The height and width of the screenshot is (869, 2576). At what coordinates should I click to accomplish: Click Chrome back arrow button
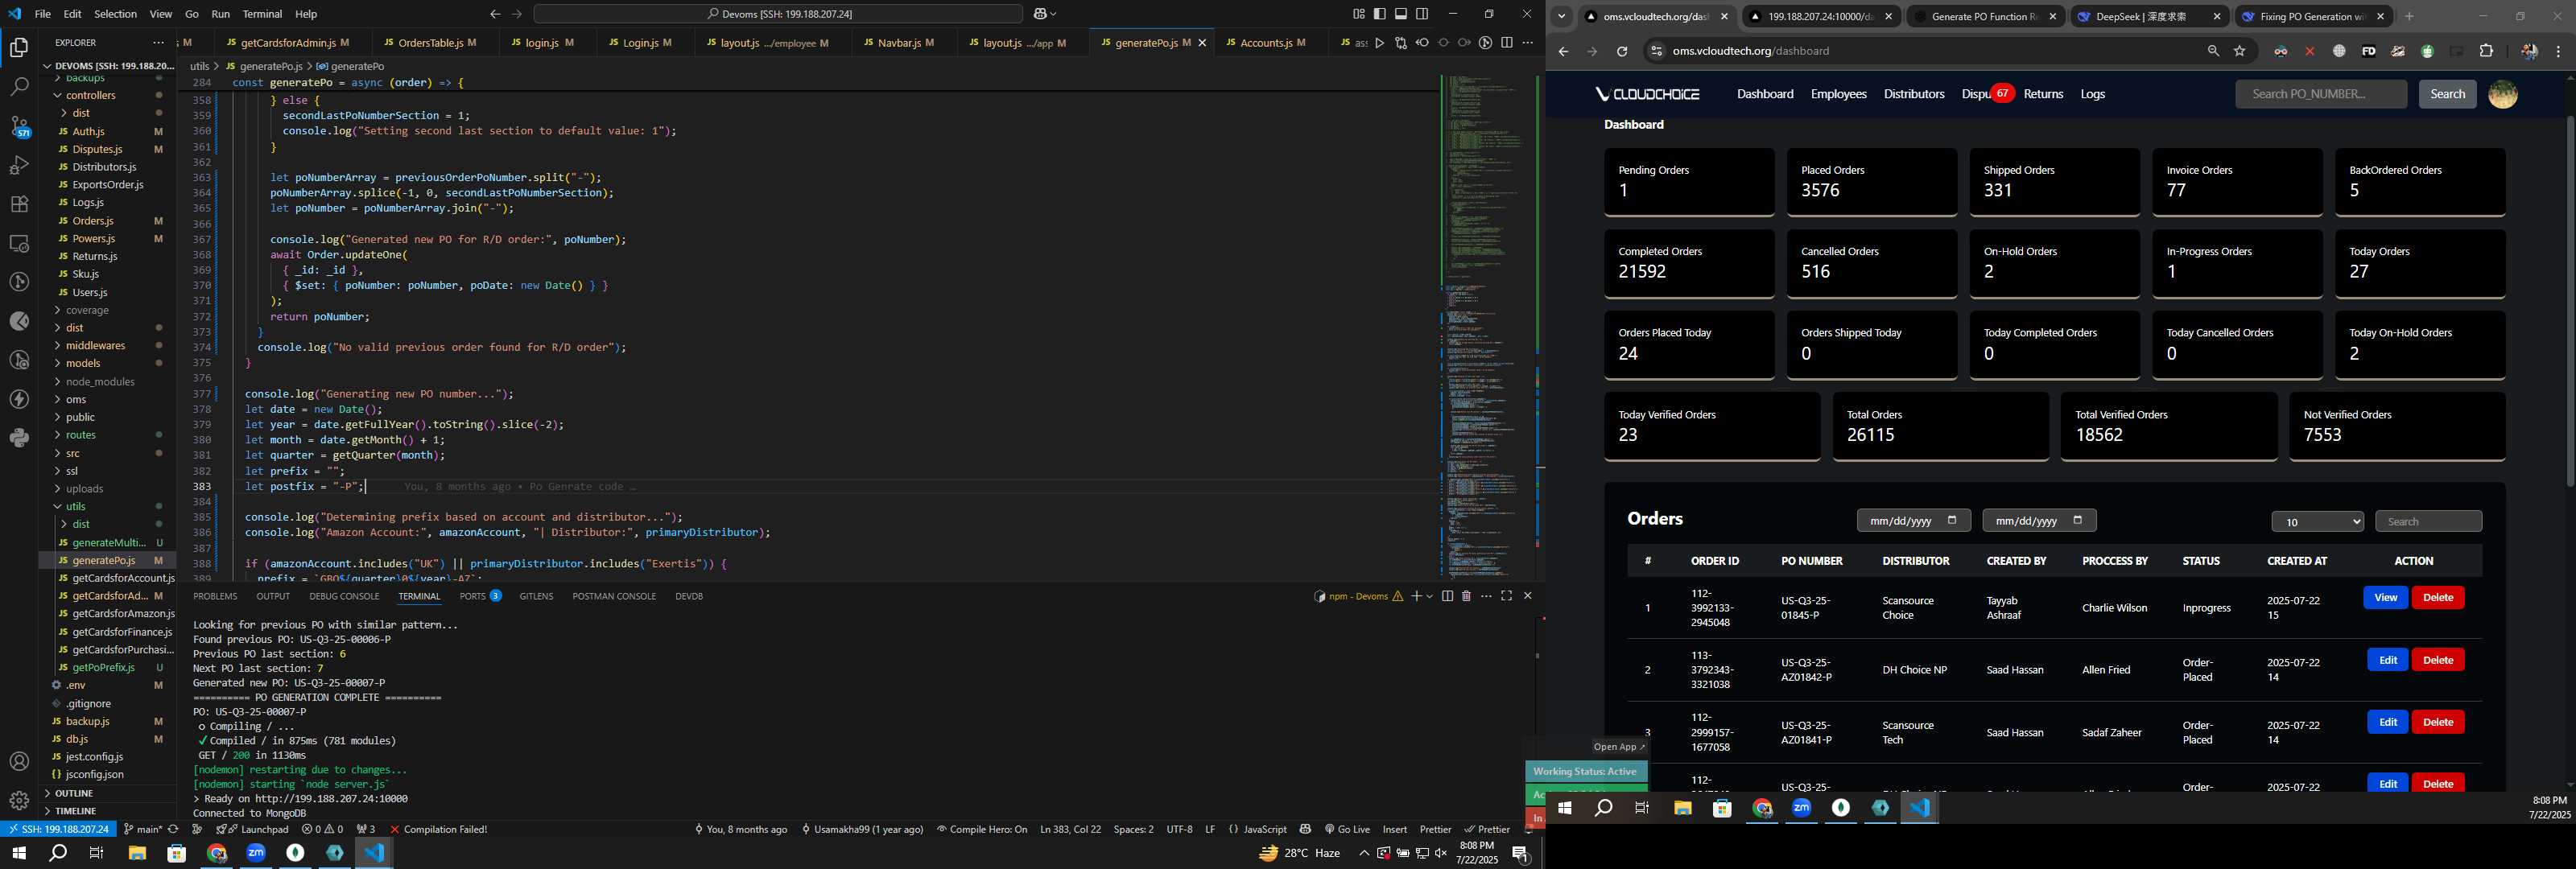pos(1564,51)
